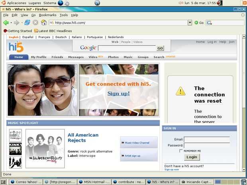
Task: Click the yellow warning triangle icon
Action: click(180, 91)
